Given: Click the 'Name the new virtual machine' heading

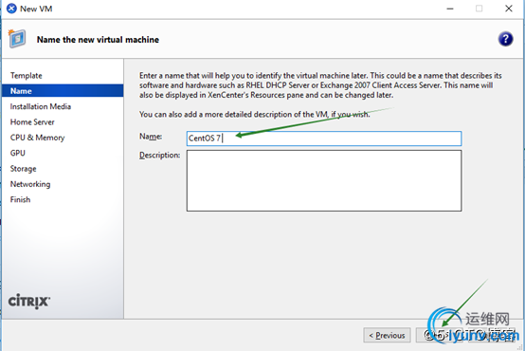Looking at the screenshot, I should coord(98,40).
